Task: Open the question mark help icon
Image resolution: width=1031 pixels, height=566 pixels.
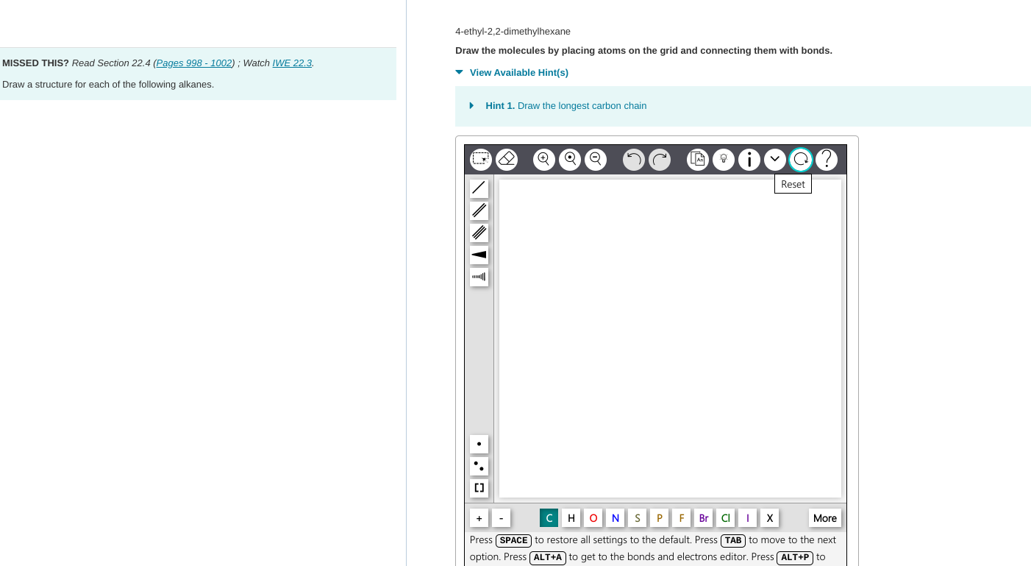Action: point(827,159)
